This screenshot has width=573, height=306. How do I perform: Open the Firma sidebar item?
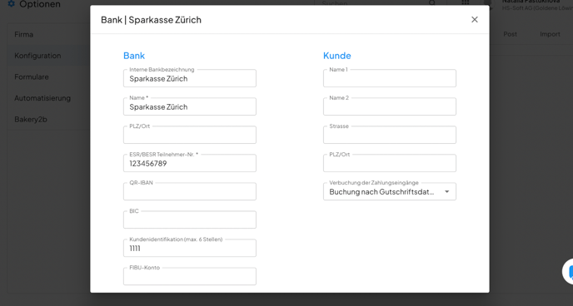[48, 34]
